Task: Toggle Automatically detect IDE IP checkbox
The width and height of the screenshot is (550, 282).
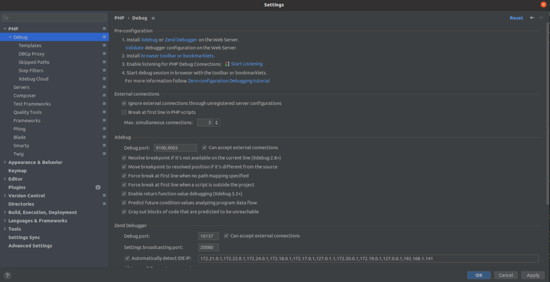Action: coord(127,259)
